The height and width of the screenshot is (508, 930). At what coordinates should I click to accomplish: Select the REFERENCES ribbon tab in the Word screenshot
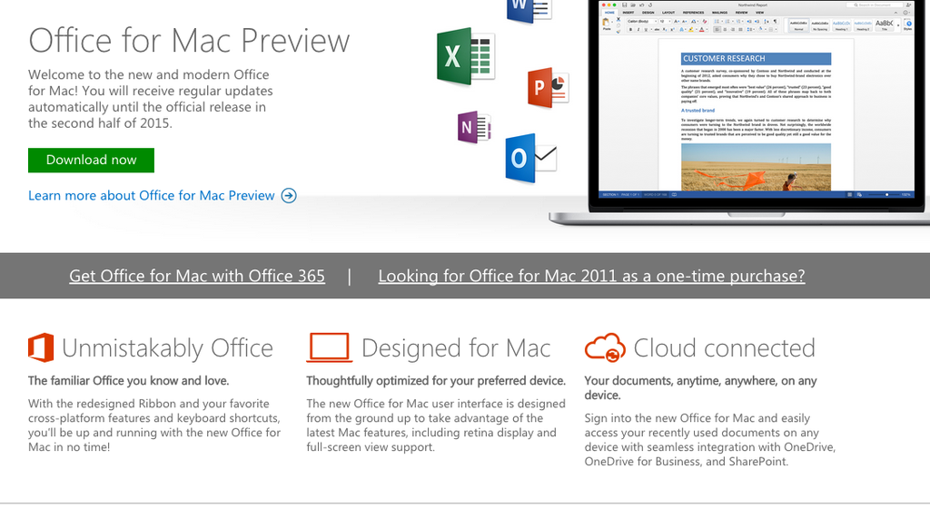(693, 13)
